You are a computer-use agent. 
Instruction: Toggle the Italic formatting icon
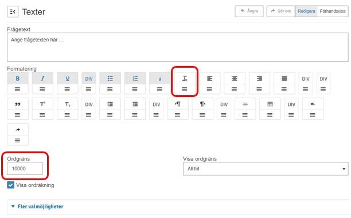coord(42,79)
